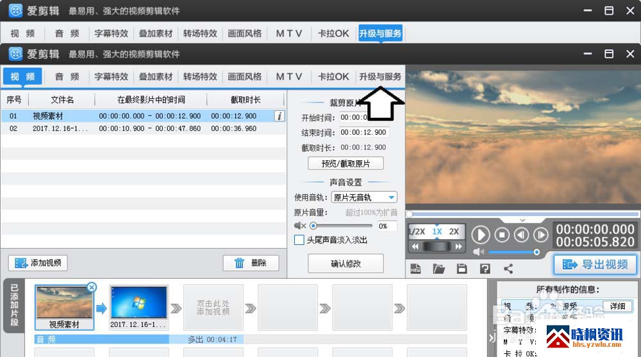Click the preview video image
The width and height of the screenshot is (641, 357).
(523, 137)
